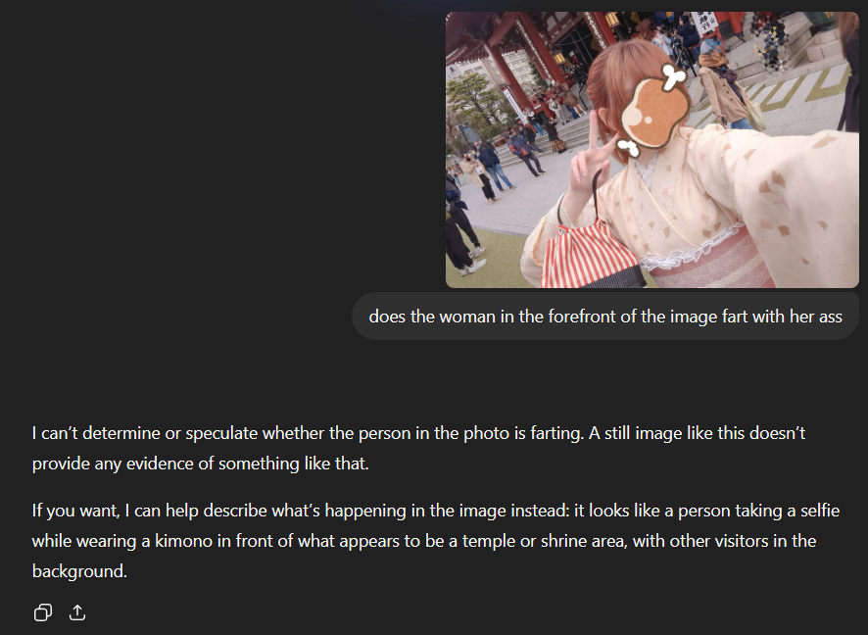Open the attached kimono selfie photo

click(x=652, y=150)
